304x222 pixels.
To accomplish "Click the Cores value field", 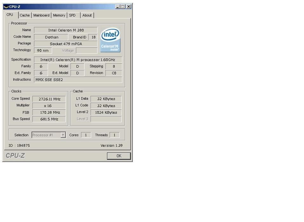I will 86,135.
